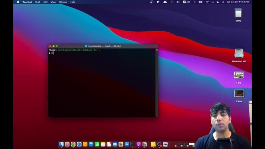Open the Preview app in the Dock
This screenshot has height=149, width=265.
tap(165, 144)
